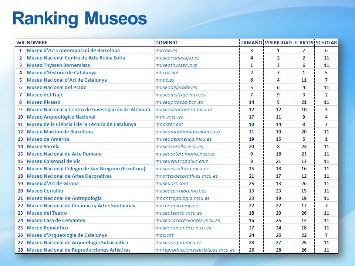355x266 pixels.
Task: Select the NOMBRE column header
Action: [37, 43]
